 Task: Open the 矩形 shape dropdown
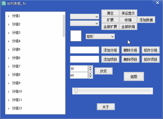point(100,36)
